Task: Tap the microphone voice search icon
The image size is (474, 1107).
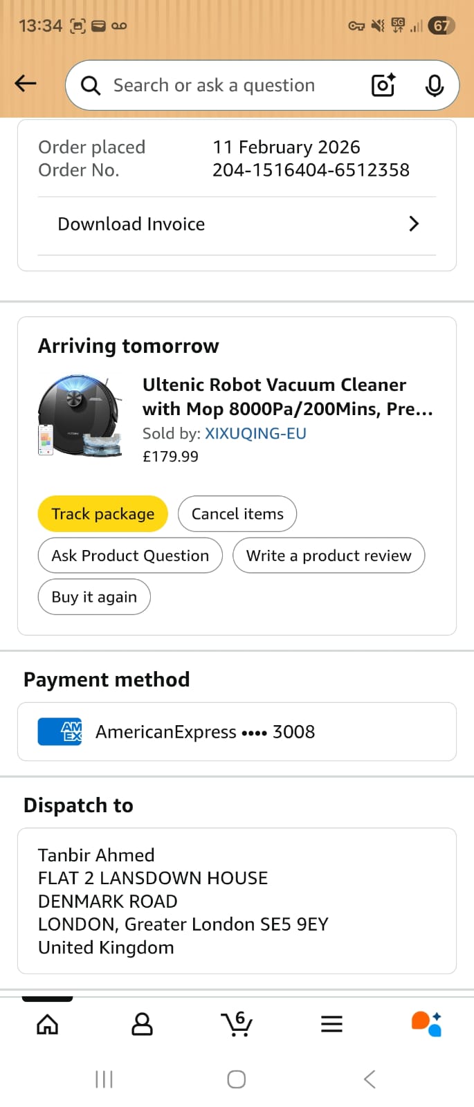Action: point(435,85)
